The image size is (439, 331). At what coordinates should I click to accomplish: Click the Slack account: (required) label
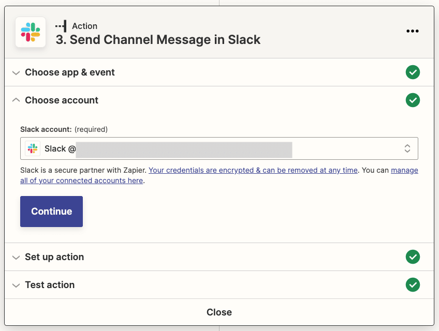(64, 129)
